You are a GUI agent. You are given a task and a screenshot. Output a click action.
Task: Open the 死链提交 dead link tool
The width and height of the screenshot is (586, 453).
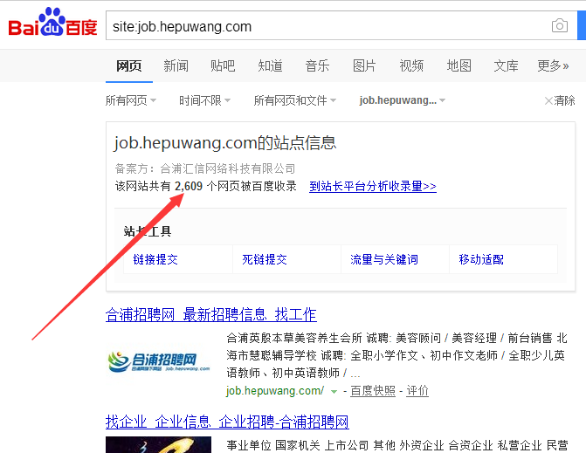click(265, 259)
